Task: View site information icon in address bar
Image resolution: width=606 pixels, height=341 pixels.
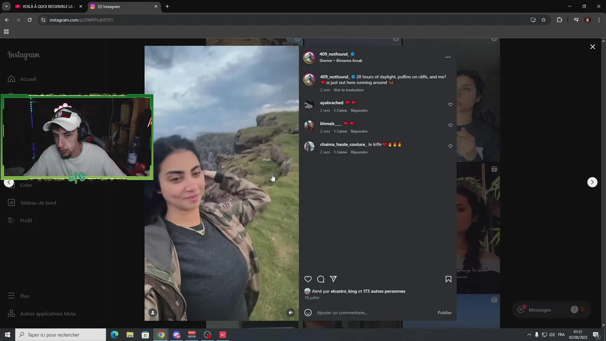Action: [x=43, y=20]
